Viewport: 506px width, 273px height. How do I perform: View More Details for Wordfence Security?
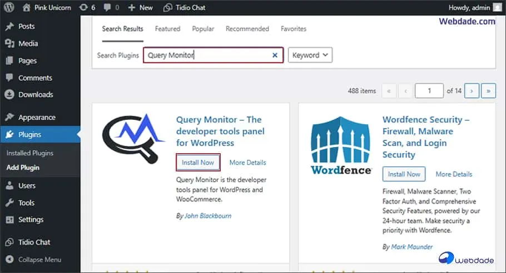pos(454,174)
